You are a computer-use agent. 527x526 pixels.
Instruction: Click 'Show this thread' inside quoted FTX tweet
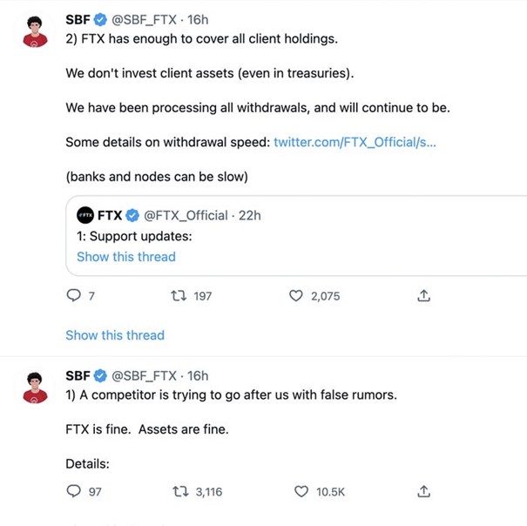tap(125, 257)
